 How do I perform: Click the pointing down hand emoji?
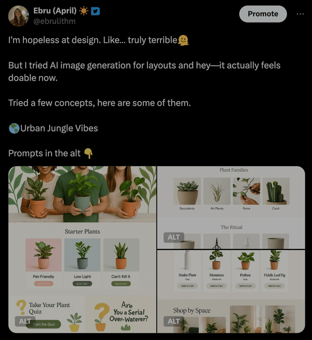tap(88, 153)
